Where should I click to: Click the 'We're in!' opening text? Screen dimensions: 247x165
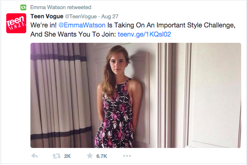(x=43, y=25)
